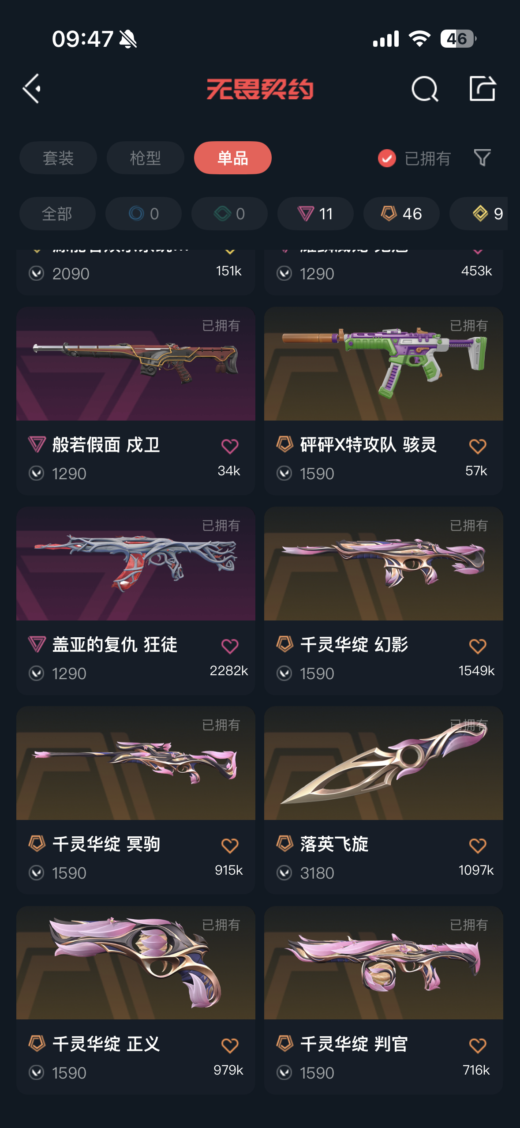Favorite 般若假面 戍卫 with heart icon
This screenshot has width=520, height=1128.
[230, 446]
